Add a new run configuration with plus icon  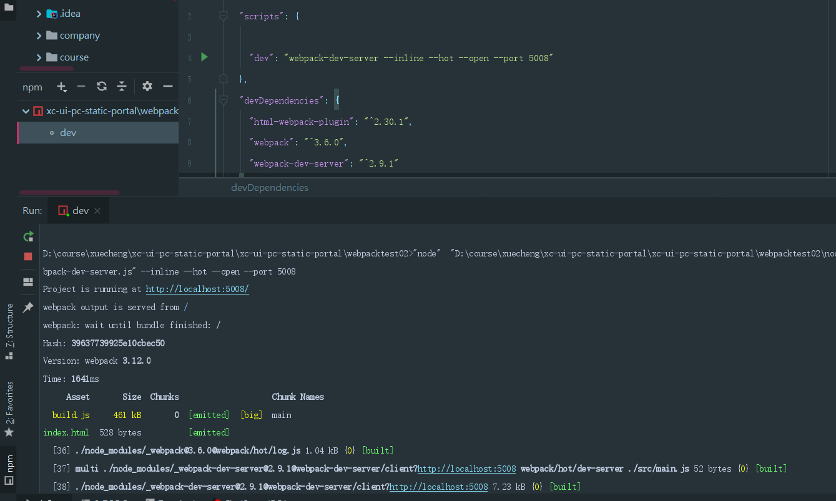[x=62, y=86]
